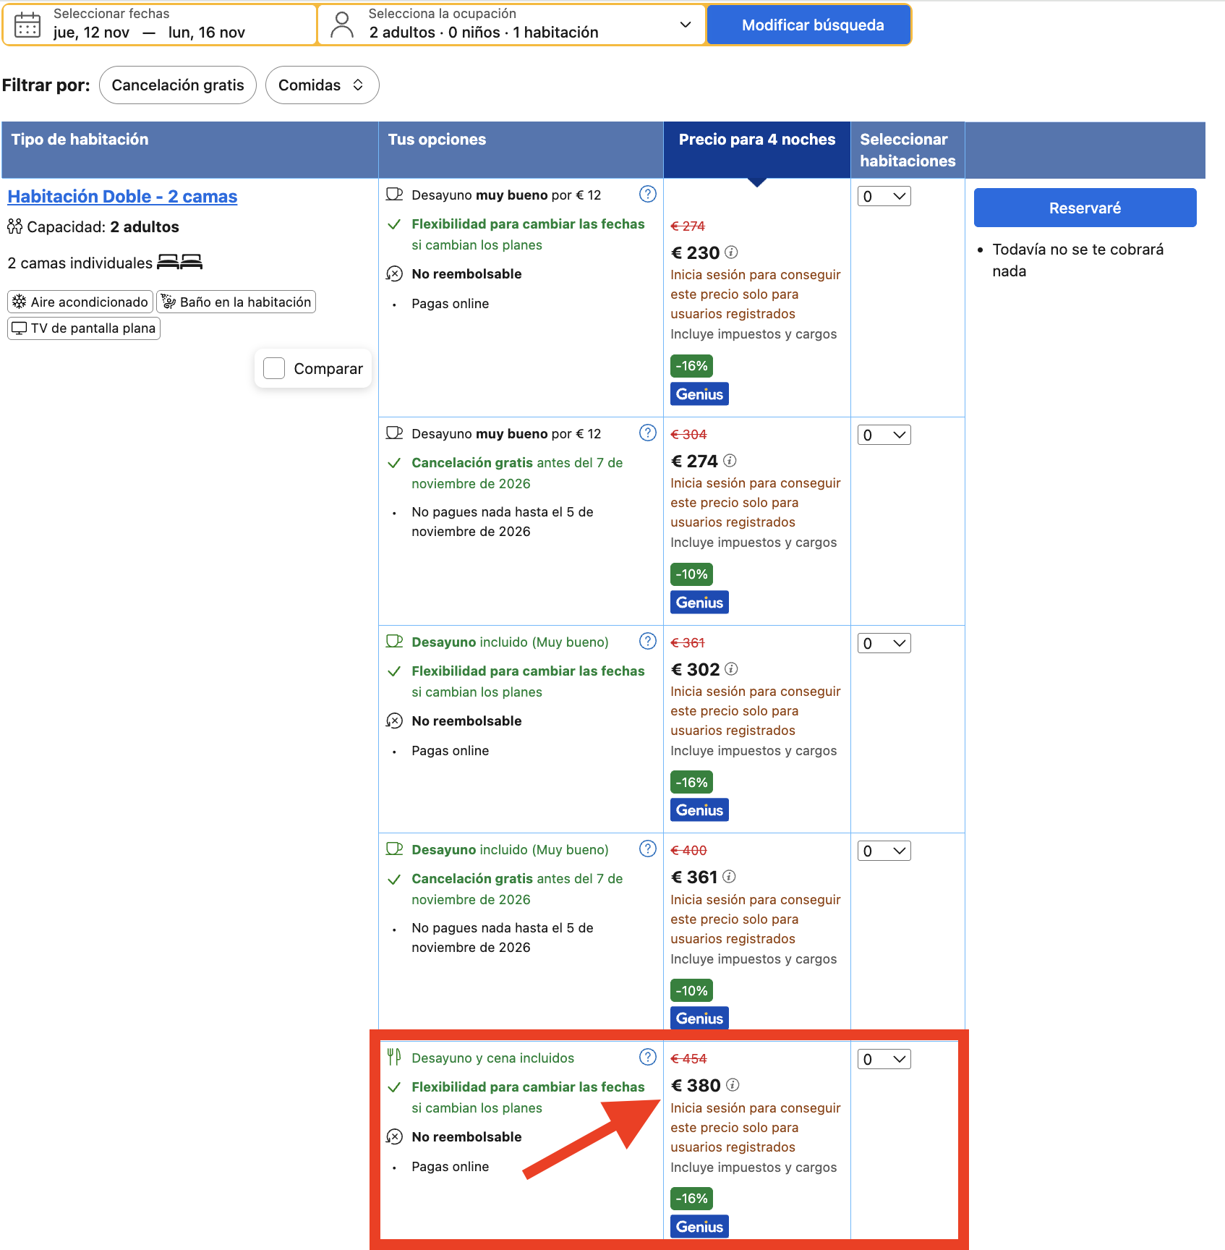Click the Aire acondicionado amenity tag
This screenshot has height=1250, width=1225.
(80, 302)
